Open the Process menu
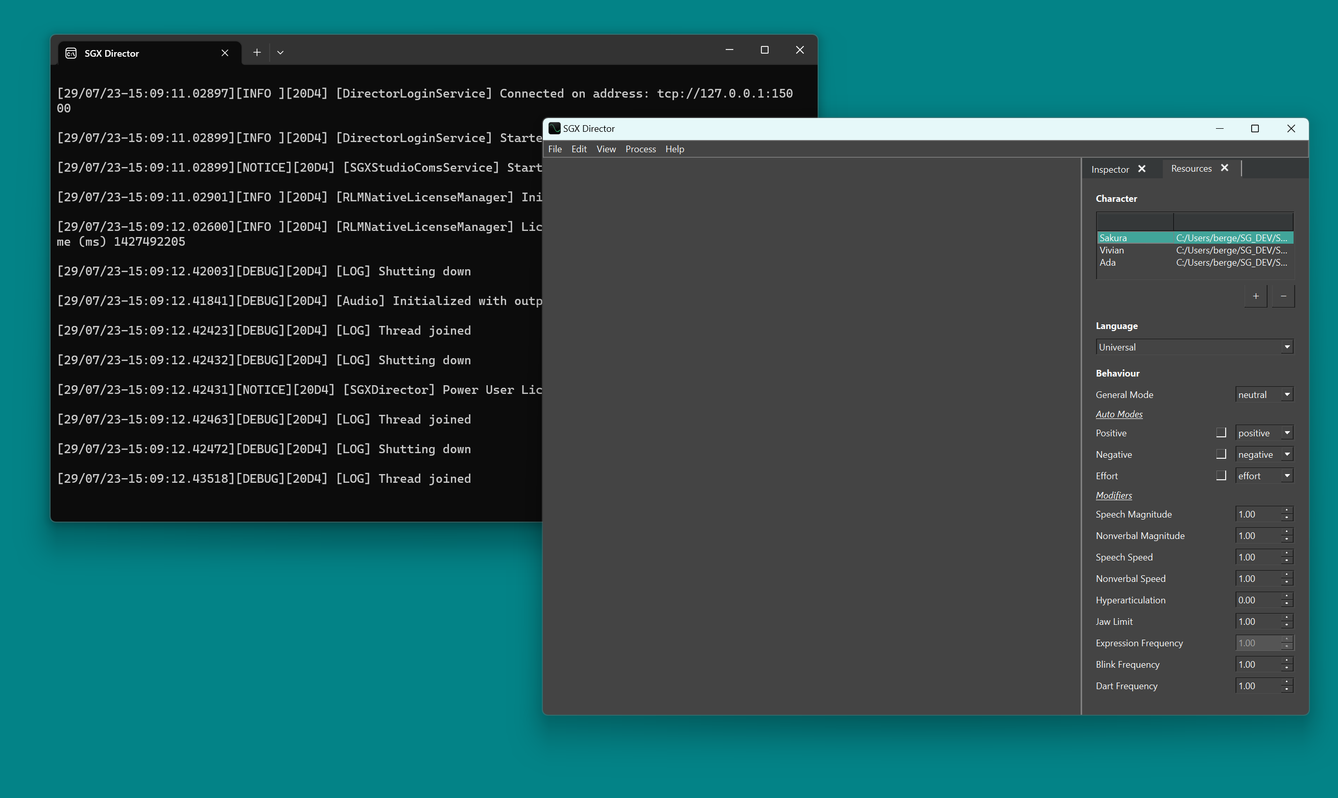Image resolution: width=1338 pixels, height=798 pixels. [640, 149]
